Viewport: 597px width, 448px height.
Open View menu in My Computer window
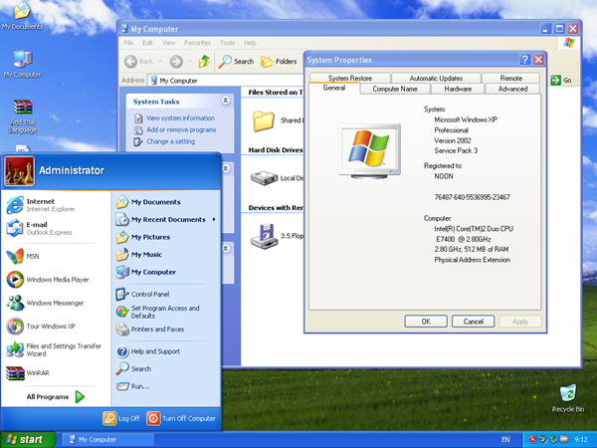(x=169, y=43)
